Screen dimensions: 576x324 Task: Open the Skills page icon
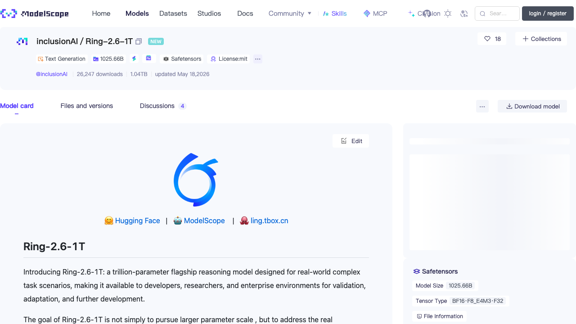tap(326, 13)
